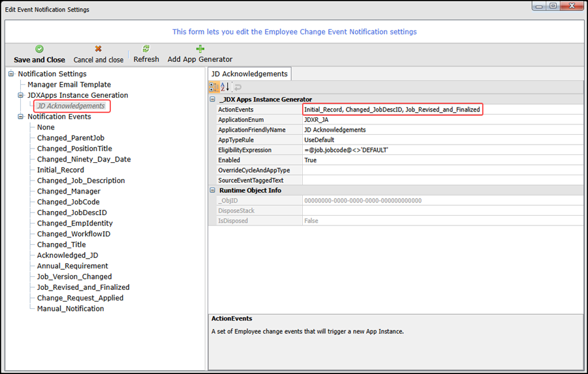Collapse the _JDX Apps Instance Generator category
The height and width of the screenshot is (374, 588).
(x=213, y=100)
